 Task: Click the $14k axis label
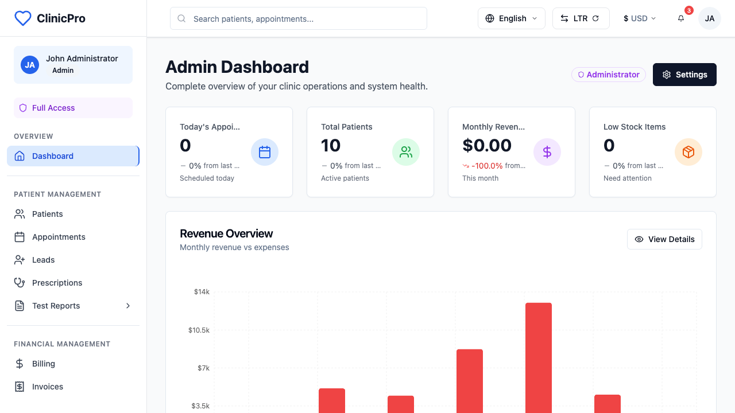pyautogui.click(x=202, y=292)
